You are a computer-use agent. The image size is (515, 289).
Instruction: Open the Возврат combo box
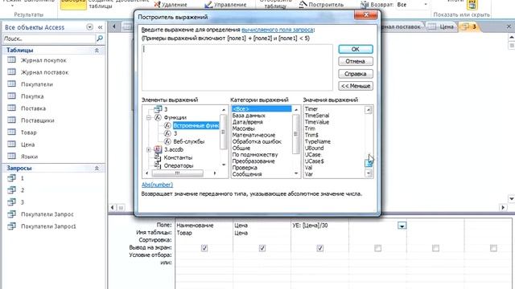coord(411,5)
